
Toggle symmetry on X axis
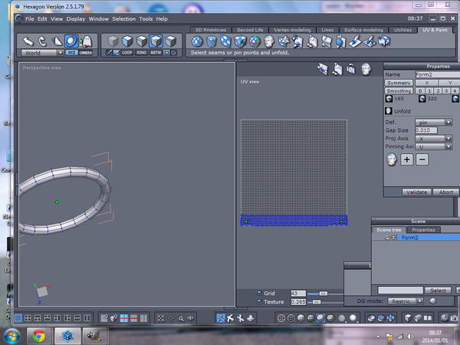[427, 83]
